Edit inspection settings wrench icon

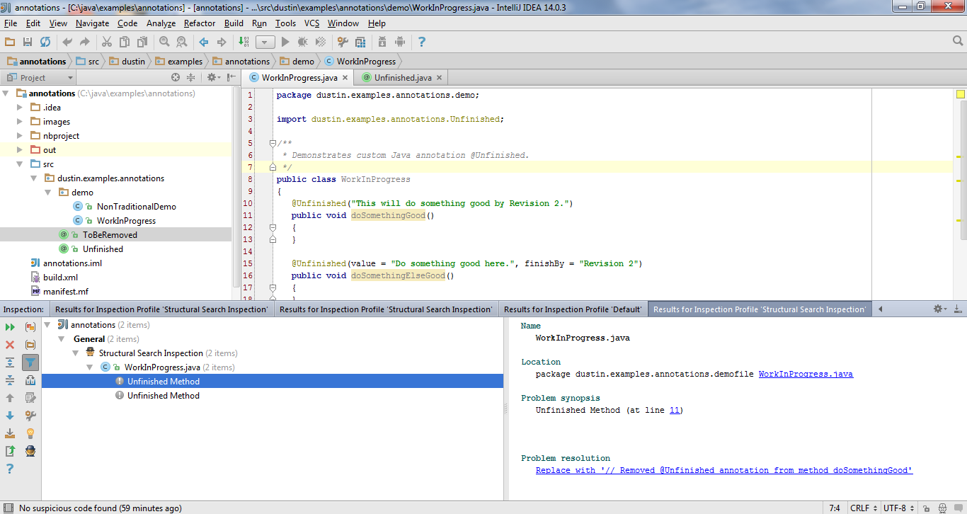click(x=30, y=416)
